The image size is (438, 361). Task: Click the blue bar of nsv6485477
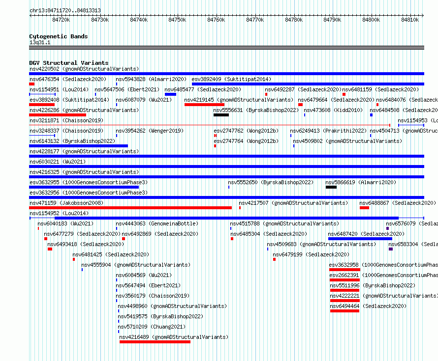[170, 94]
